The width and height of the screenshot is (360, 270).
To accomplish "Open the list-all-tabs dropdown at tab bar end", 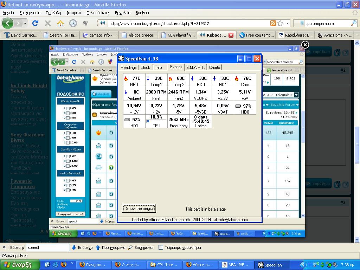I will coord(357,35).
